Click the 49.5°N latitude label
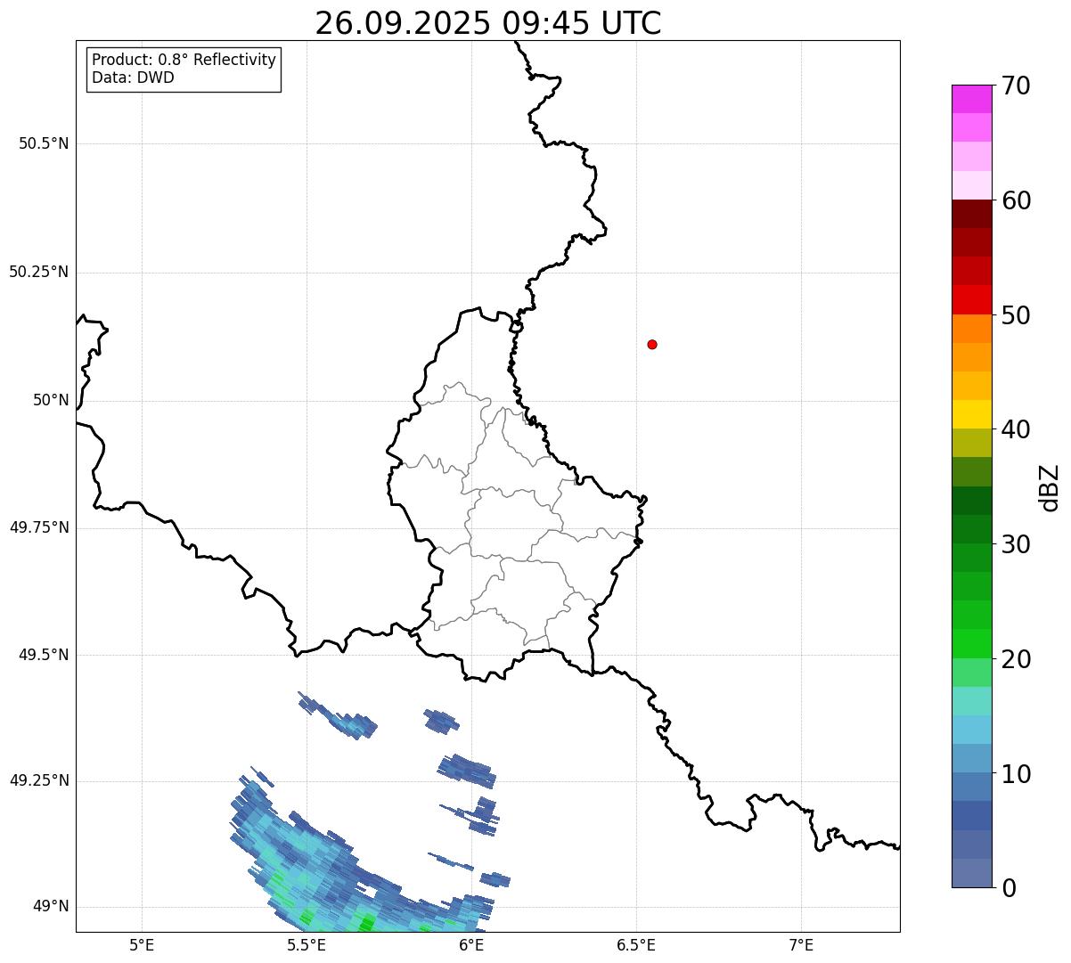 click(44, 655)
